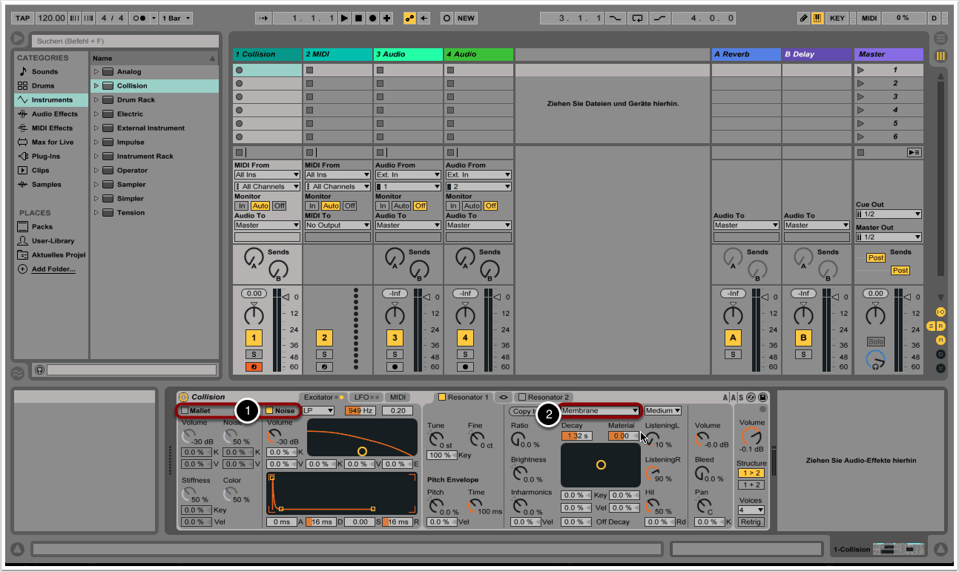Arm track 1 Collision for recording
The height and width of the screenshot is (572, 959).
(x=254, y=366)
